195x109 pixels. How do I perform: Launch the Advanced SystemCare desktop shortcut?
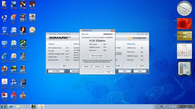pos(14,84)
